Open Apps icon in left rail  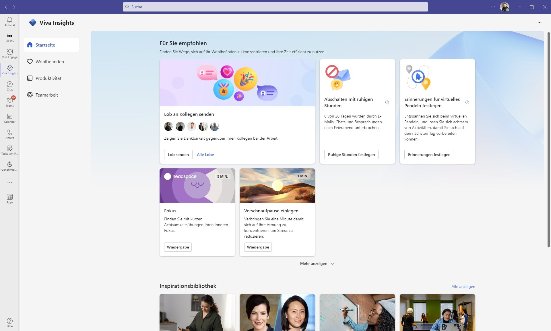click(x=9, y=198)
